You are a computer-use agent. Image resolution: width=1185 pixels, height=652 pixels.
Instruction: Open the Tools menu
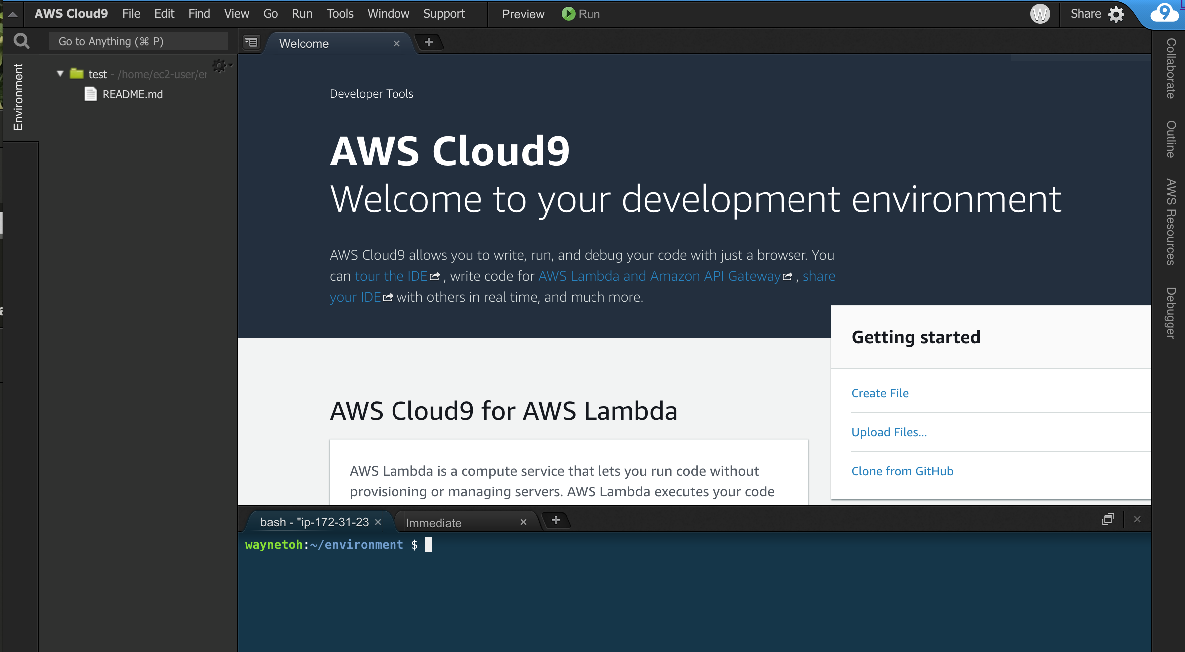(340, 14)
